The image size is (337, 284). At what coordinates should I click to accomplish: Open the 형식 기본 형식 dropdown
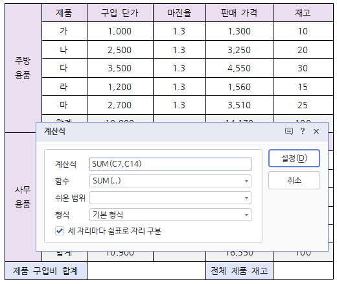(170, 215)
